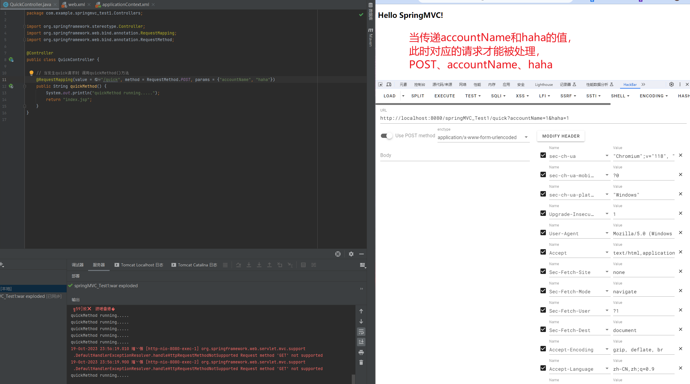
Task: Click the console output vertical scrollbar
Action: [353, 379]
